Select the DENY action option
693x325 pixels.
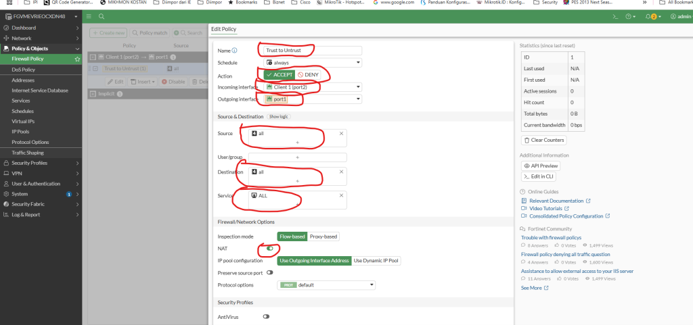(x=308, y=75)
